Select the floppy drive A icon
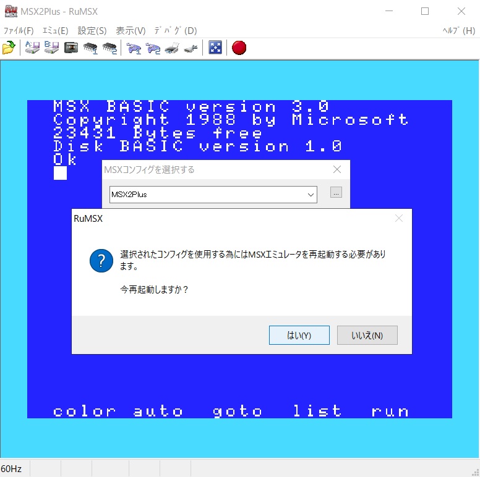Image resolution: width=480 pixels, height=477 pixels. (32, 48)
